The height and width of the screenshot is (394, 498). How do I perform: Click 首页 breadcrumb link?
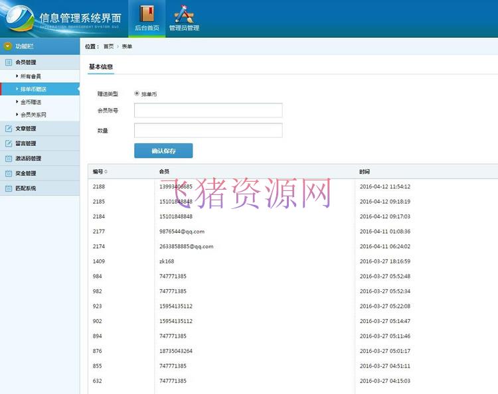pyautogui.click(x=108, y=46)
